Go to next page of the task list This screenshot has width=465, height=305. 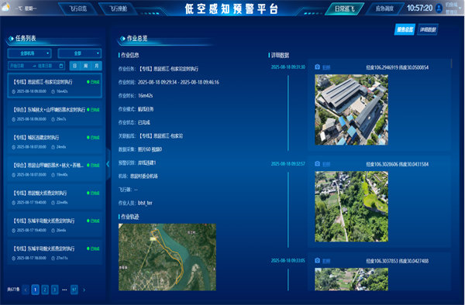(84, 290)
